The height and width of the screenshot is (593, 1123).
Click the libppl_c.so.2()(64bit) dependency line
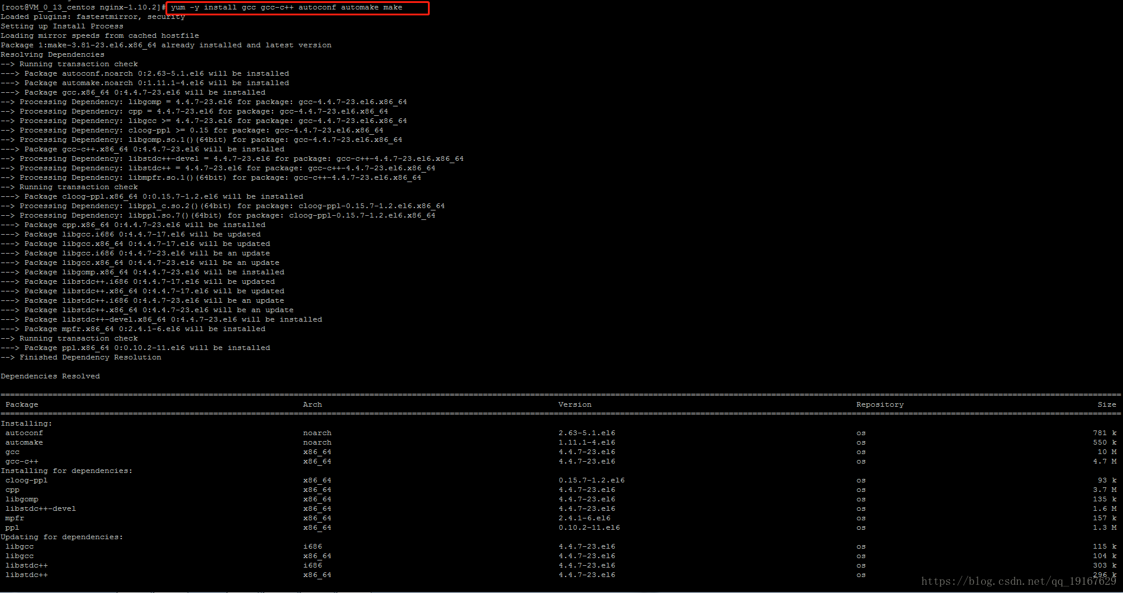tap(223, 206)
